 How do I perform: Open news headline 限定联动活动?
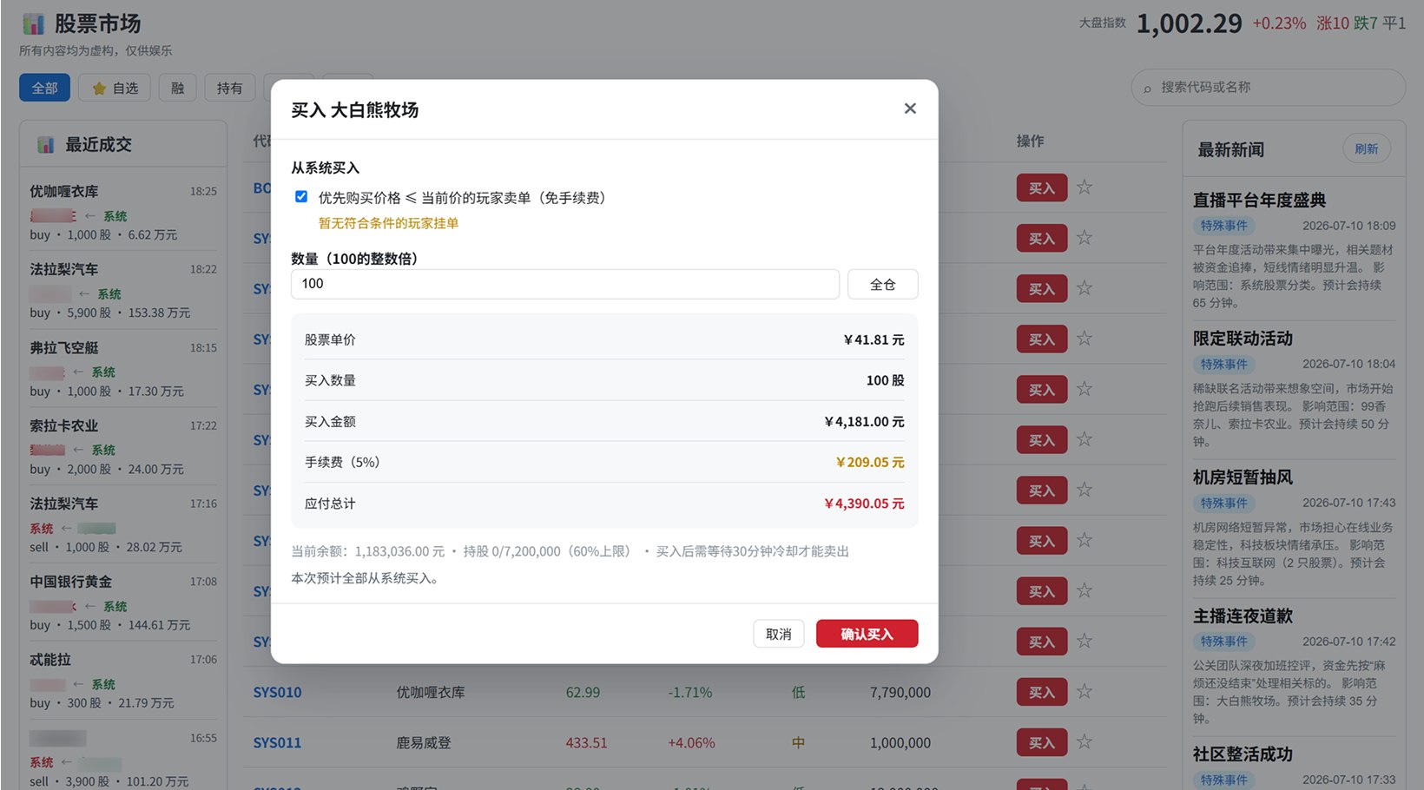(1243, 339)
